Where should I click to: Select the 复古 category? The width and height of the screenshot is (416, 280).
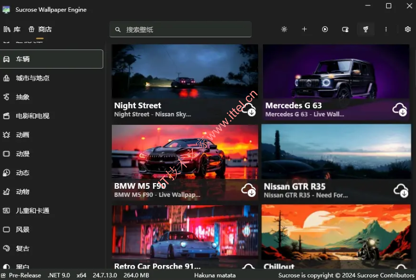(x=52, y=249)
